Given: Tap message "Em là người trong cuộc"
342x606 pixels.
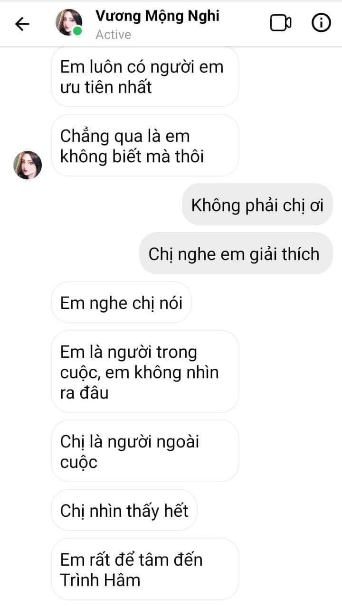Looking at the screenshot, I should 144,372.
